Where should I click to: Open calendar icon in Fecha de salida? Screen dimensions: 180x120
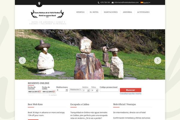click(54, 92)
